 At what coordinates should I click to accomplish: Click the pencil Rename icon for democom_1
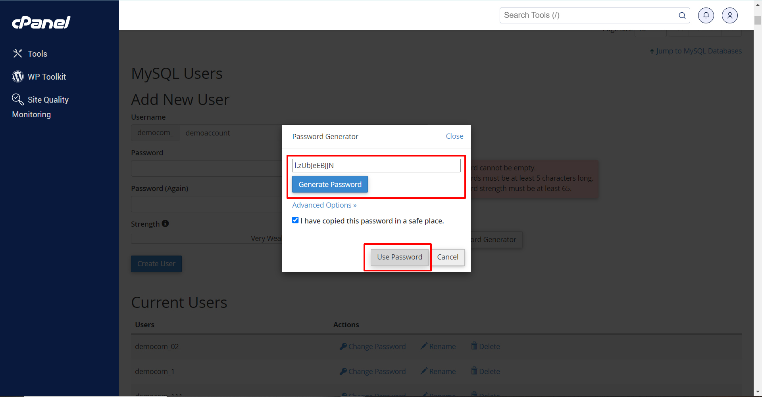coord(424,371)
